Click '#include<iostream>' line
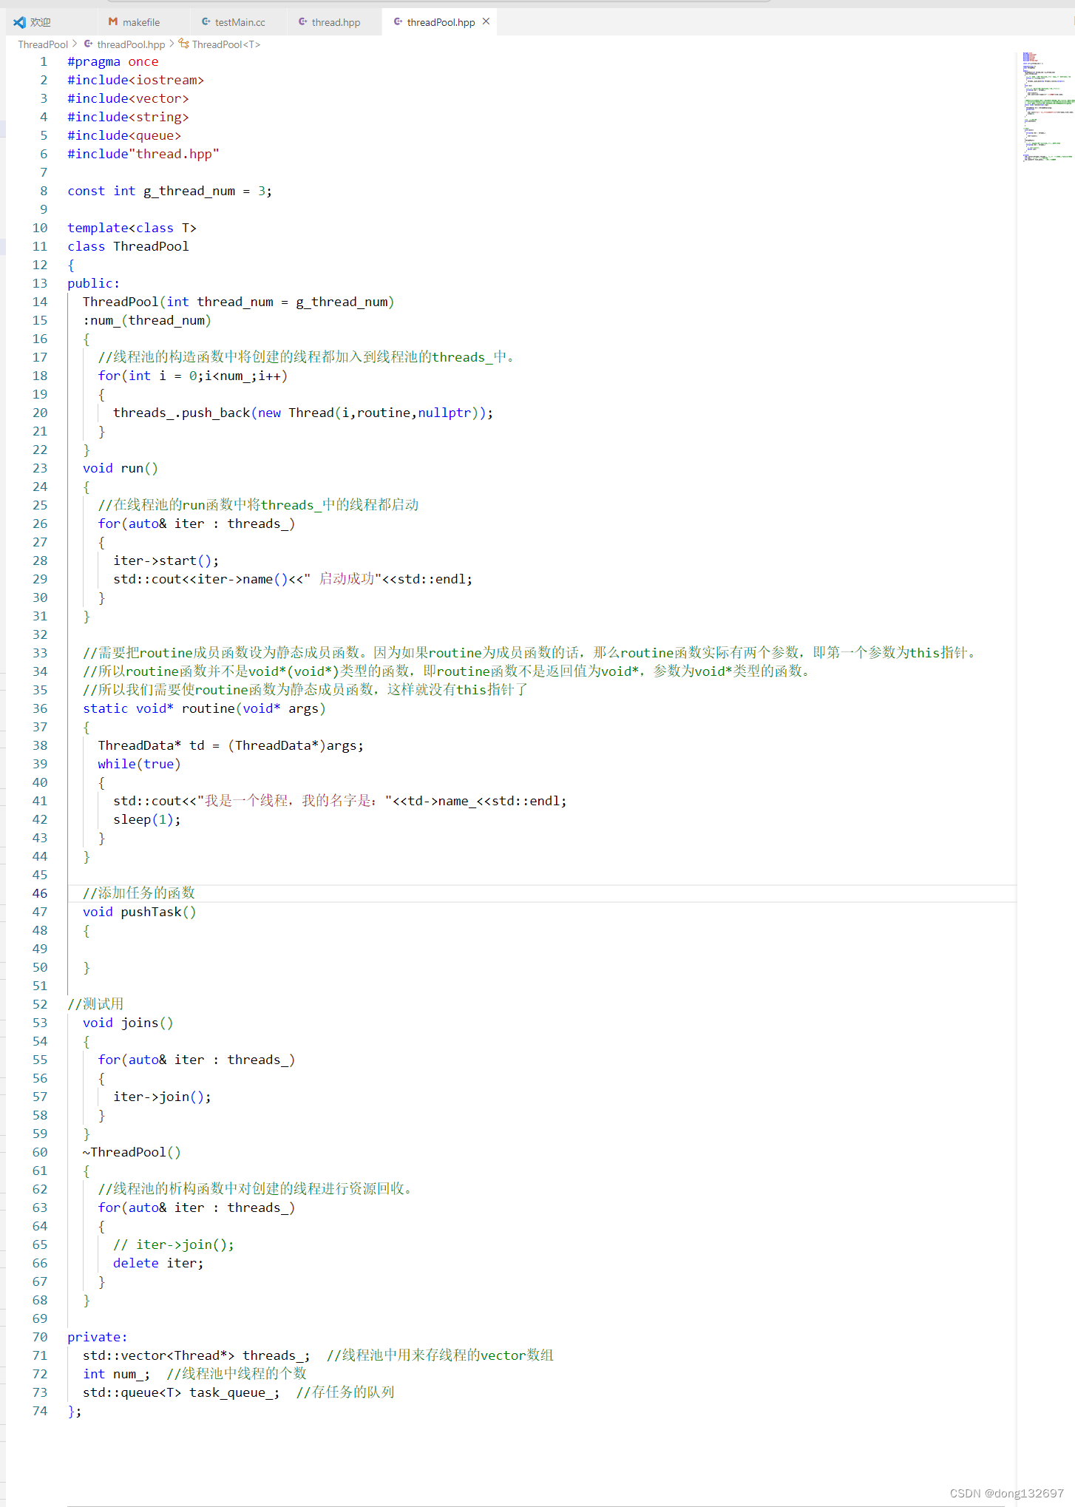Screen dimensions: 1075x1507 click(135, 80)
